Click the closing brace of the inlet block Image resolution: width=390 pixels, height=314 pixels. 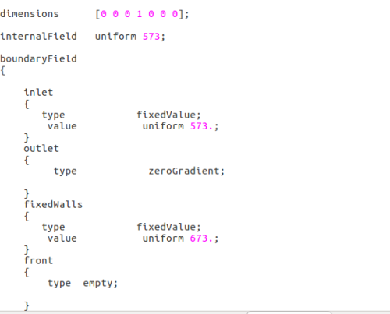(27, 138)
